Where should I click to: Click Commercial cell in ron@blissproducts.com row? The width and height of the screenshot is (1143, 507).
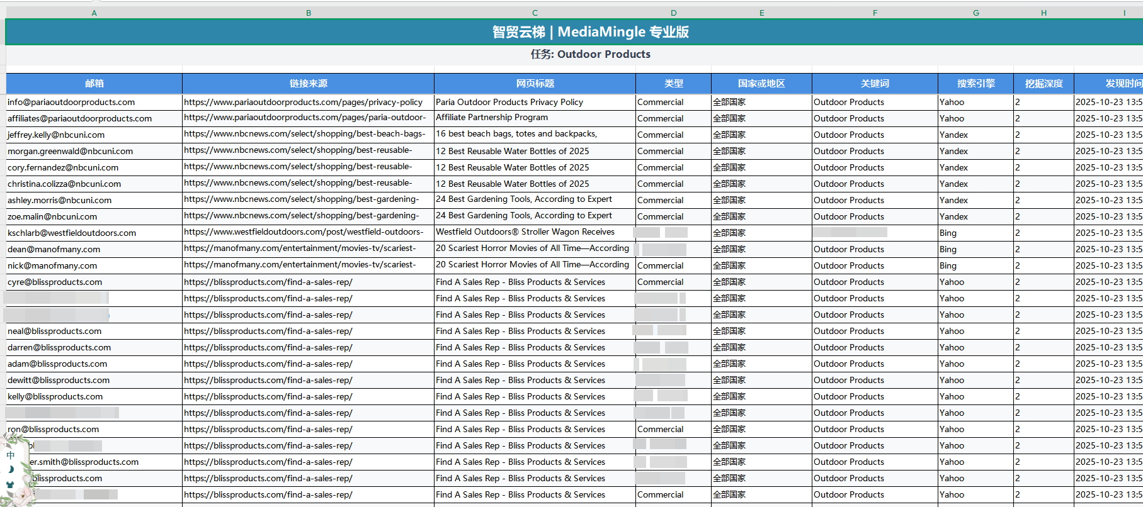674,429
